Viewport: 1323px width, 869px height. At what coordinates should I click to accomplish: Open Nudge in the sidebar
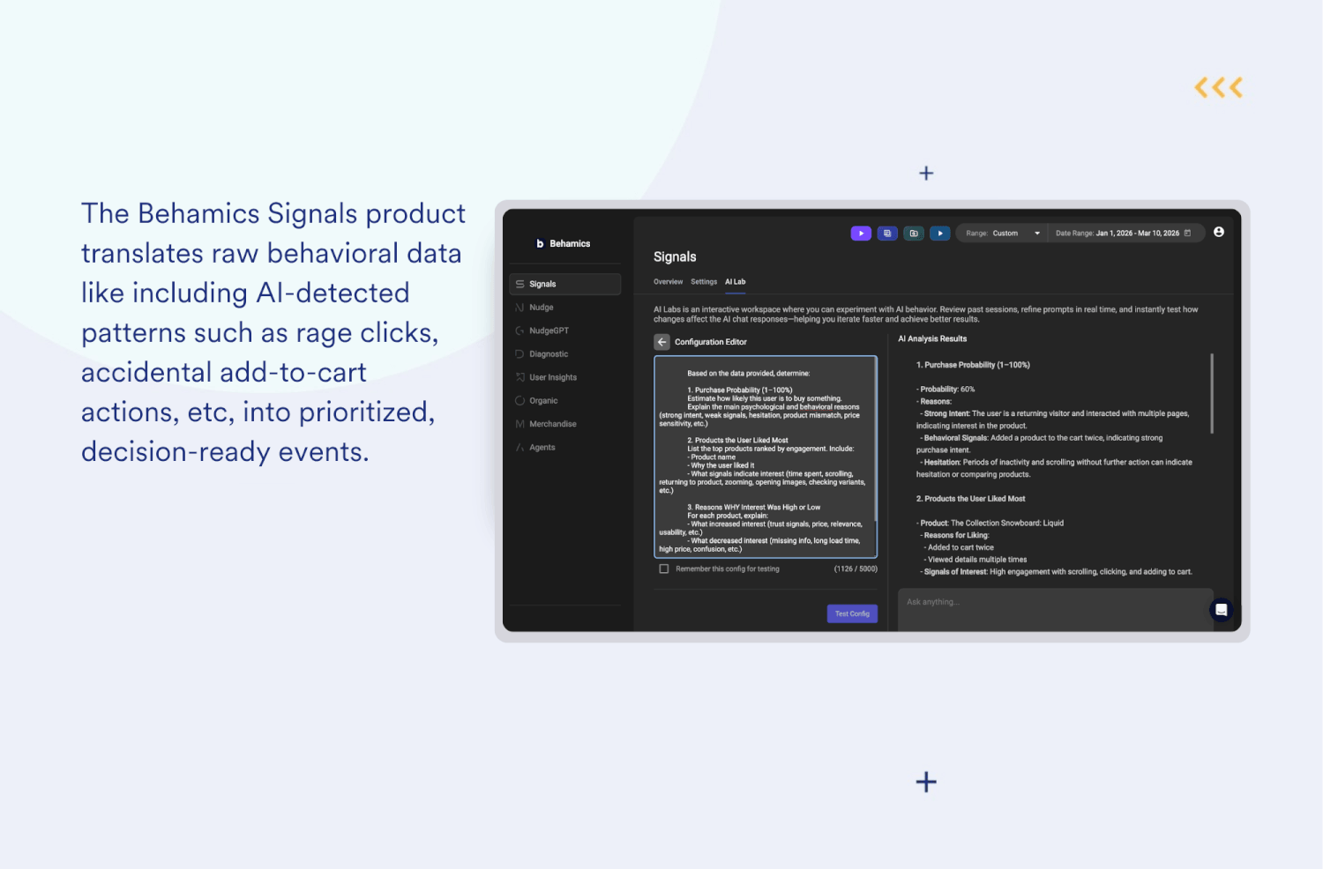click(565, 308)
